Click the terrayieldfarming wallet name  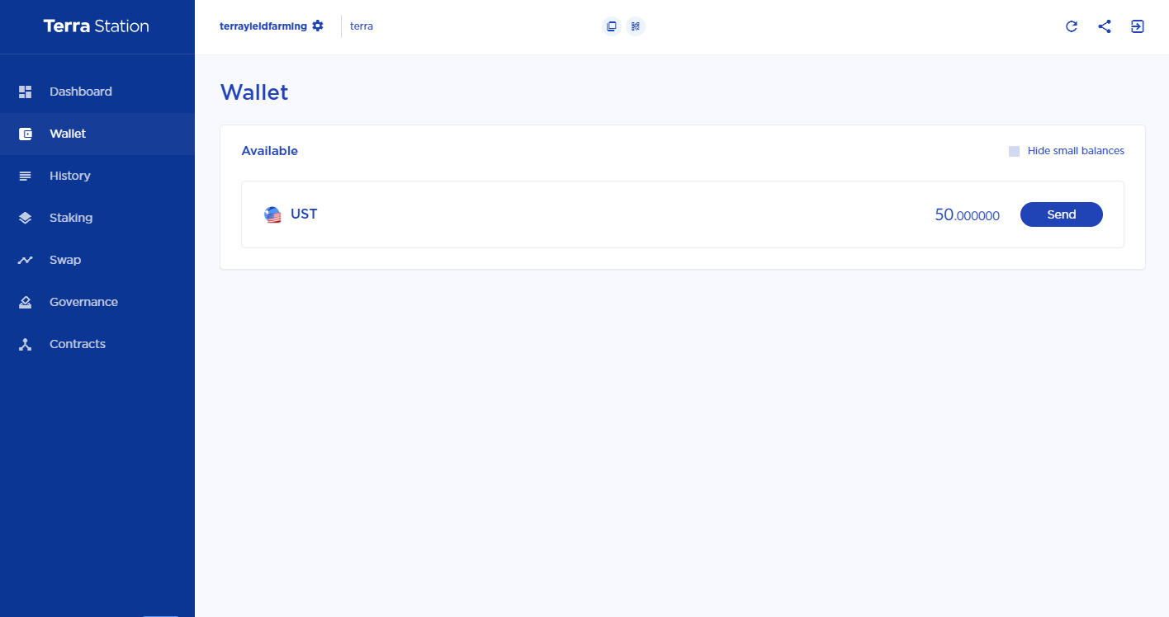263,26
